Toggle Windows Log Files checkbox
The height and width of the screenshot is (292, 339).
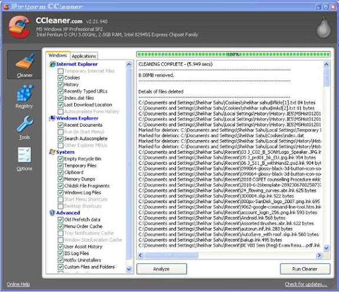61,193
